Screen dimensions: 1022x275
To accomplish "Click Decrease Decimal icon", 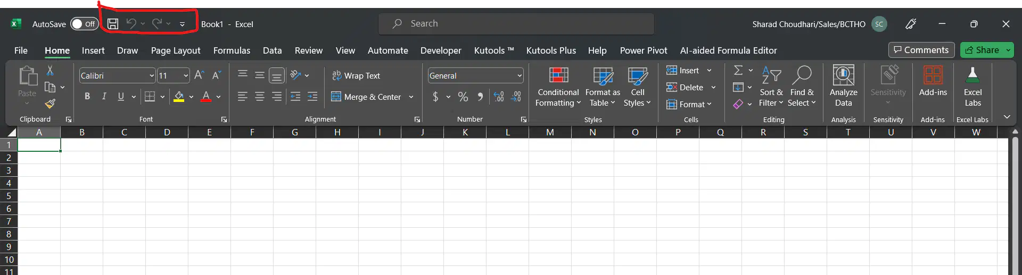I will pyautogui.click(x=516, y=97).
